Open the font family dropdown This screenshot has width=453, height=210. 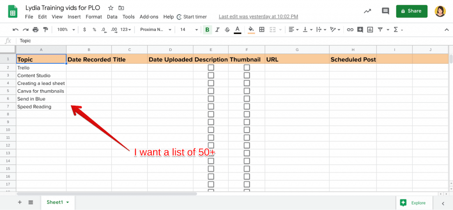[155, 30]
